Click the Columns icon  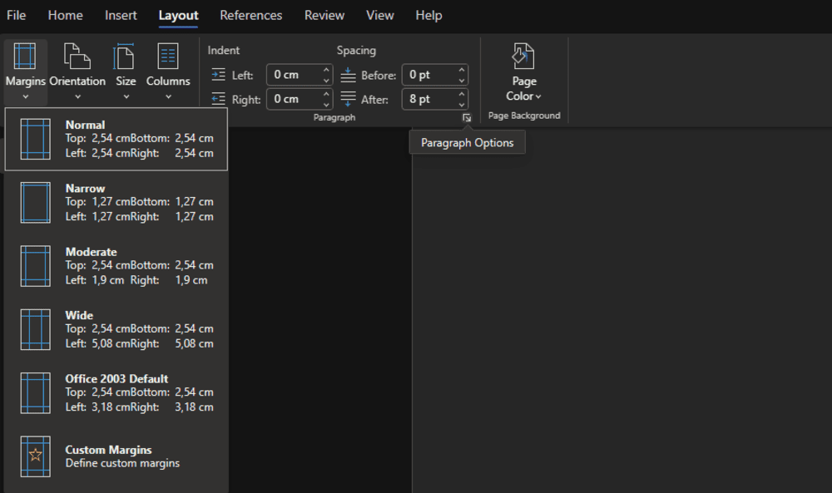tap(168, 57)
